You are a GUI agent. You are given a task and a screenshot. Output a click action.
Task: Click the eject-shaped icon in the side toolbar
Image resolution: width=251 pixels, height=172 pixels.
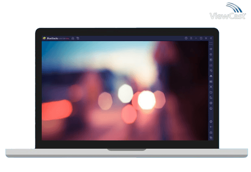pyautogui.click(x=211, y=76)
